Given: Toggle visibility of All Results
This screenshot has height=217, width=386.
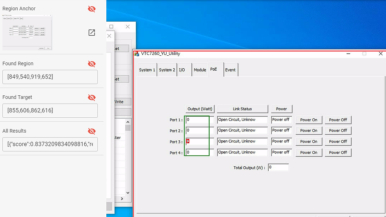Looking at the screenshot, I should click(x=91, y=131).
